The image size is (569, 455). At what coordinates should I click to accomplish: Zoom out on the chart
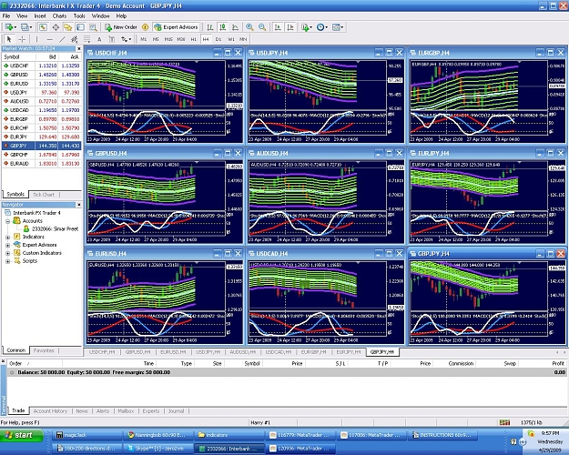pyautogui.click(x=262, y=27)
